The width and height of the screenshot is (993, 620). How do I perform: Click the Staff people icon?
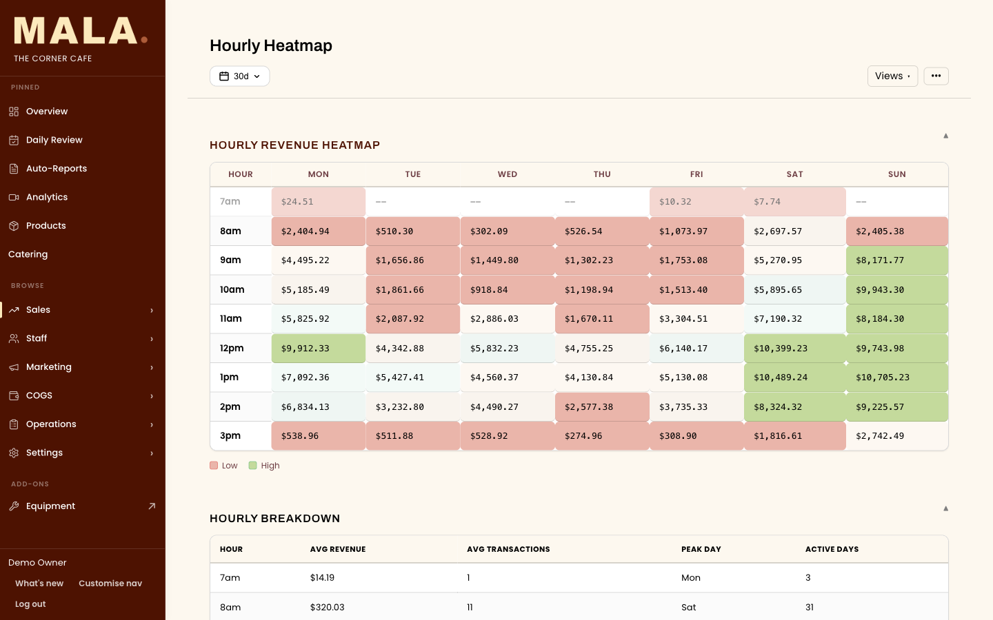pos(14,338)
